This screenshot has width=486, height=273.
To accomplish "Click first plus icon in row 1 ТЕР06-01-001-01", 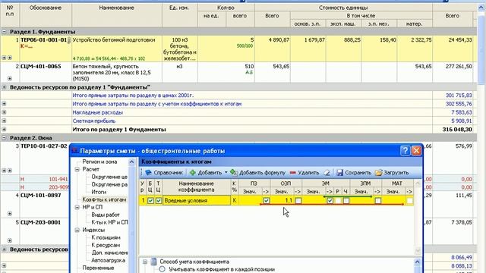I will click(x=4, y=58).
